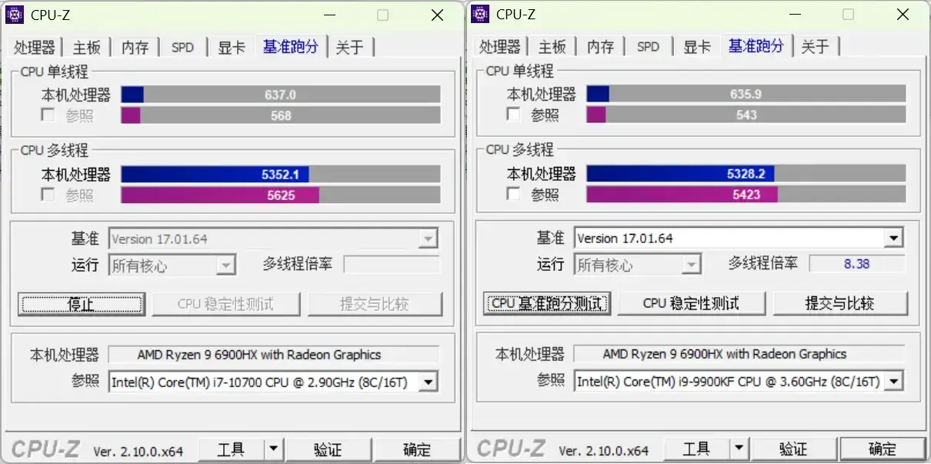Select 基准跑分 tab in left window
931x464 pixels.
click(291, 46)
